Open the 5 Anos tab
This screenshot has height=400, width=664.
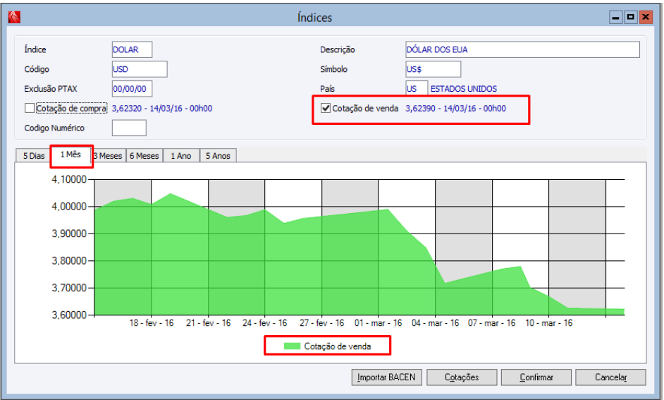click(x=218, y=156)
